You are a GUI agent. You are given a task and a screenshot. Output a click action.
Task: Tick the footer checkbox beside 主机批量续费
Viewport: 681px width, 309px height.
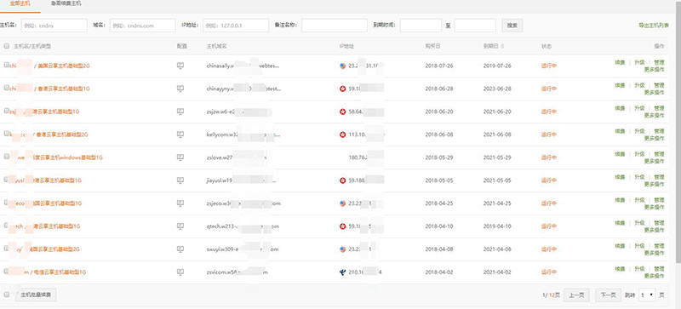[7, 295]
